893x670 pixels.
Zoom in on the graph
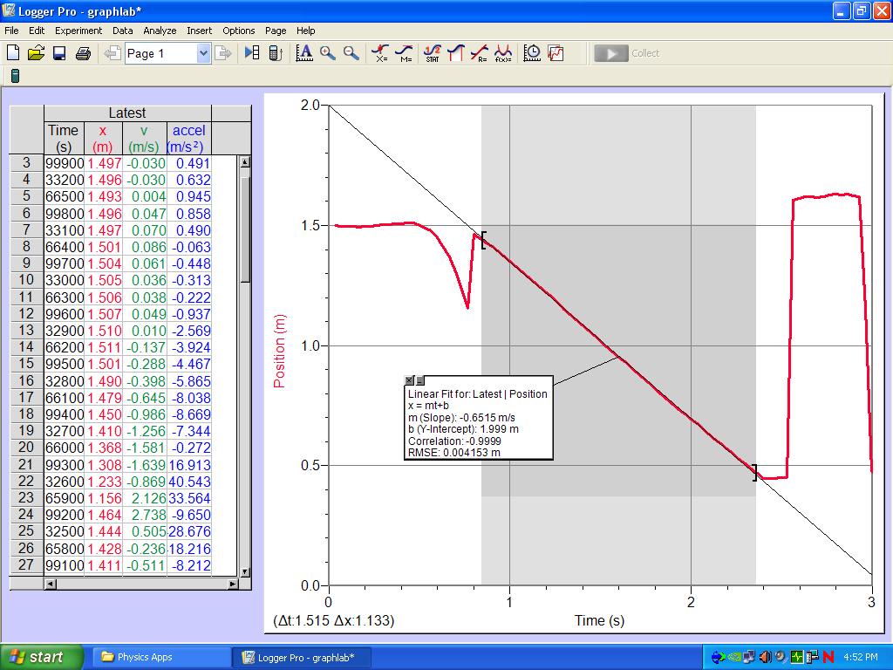pyautogui.click(x=328, y=53)
